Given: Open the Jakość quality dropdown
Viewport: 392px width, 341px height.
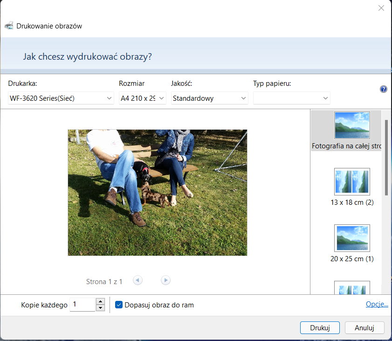Looking at the screenshot, I should point(209,98).
